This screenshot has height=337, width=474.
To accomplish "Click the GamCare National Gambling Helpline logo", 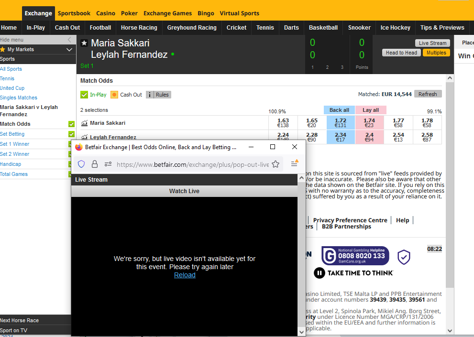I will (x=355, y=256).
